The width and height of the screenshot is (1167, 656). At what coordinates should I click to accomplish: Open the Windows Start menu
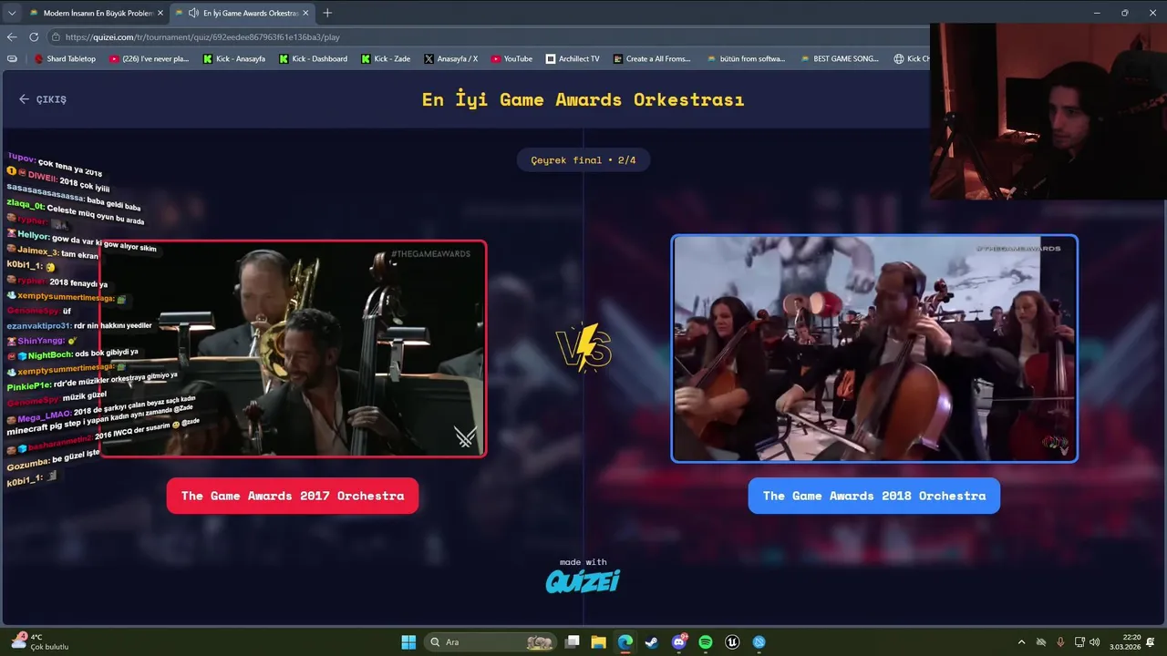[x=408, y=642]
